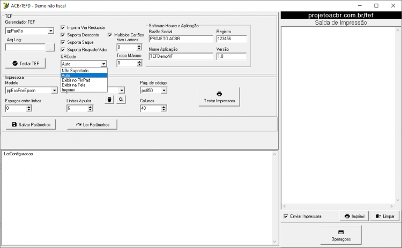The width and height of the screenshot is (402, 248).
Task: Click the Saída de Impressão heading
Action: 341,22
